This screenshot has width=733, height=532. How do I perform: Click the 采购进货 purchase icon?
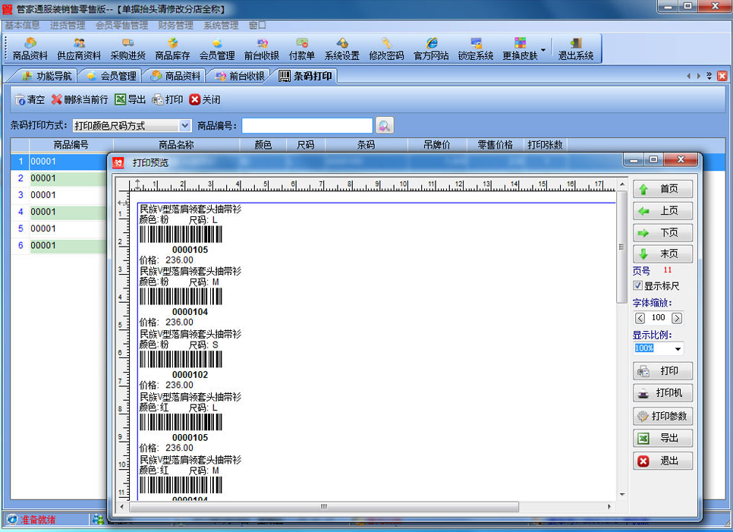tap(127, 49)
